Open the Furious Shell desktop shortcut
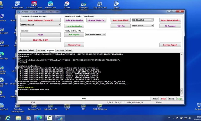 coord(18,5)
